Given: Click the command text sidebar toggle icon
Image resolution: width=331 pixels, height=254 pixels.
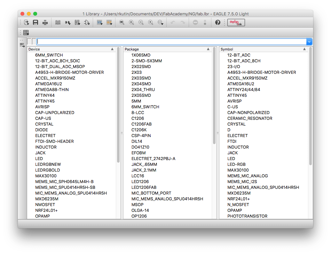Looking at the screenshot, I should click(x=22, y=45).
